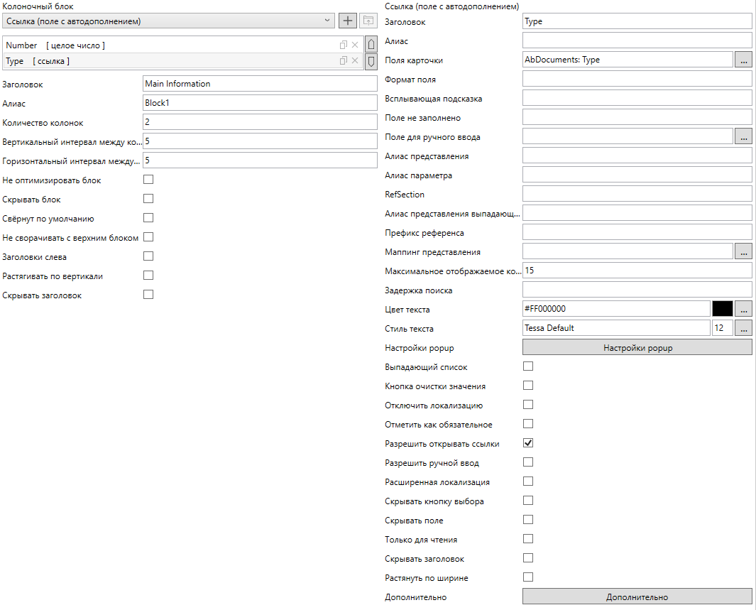Move selected control up in list
Viewport: 756px width, 610px height.
(371, 45)
